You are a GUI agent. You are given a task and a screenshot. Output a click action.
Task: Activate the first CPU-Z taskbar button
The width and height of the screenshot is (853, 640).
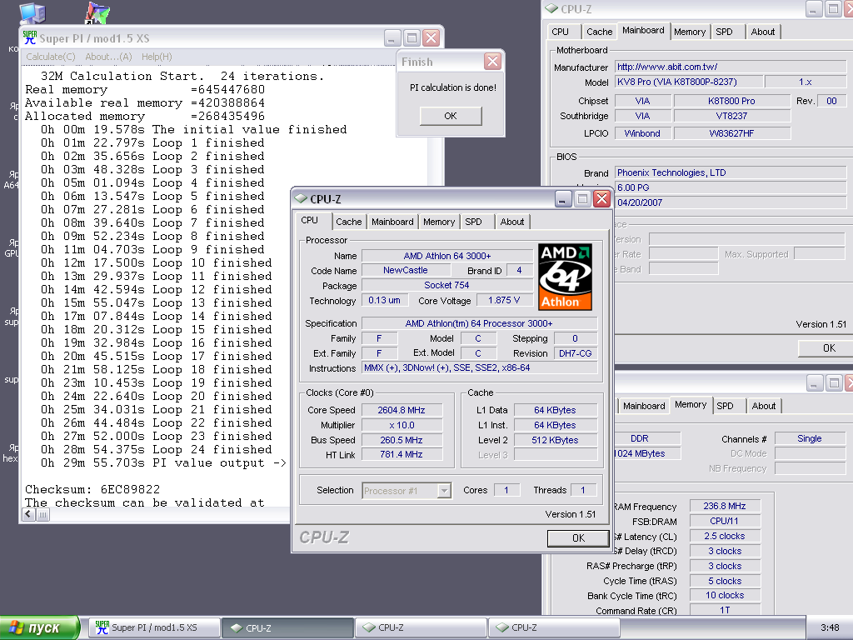pyautogui.click(x=287, y=627)
